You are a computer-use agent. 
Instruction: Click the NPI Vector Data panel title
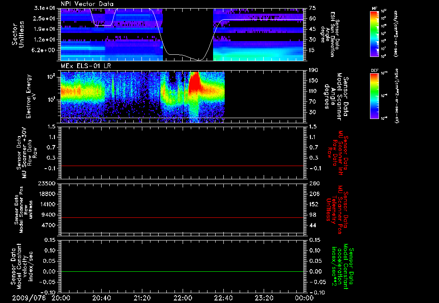click(x=87, y=4)
